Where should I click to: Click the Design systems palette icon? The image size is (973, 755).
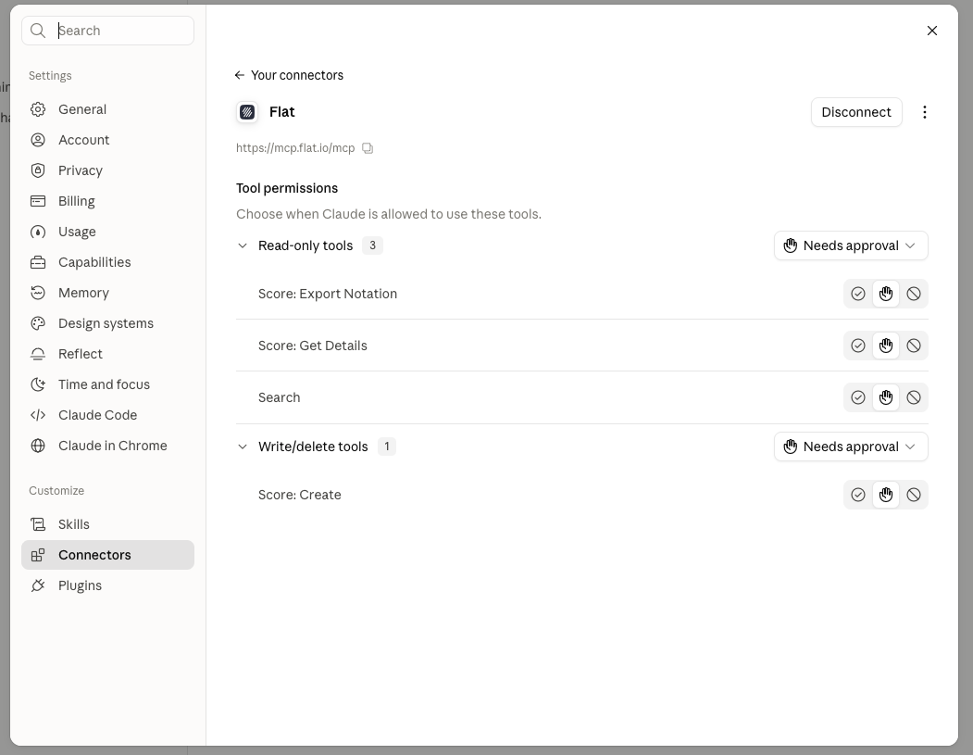point(38,323)
